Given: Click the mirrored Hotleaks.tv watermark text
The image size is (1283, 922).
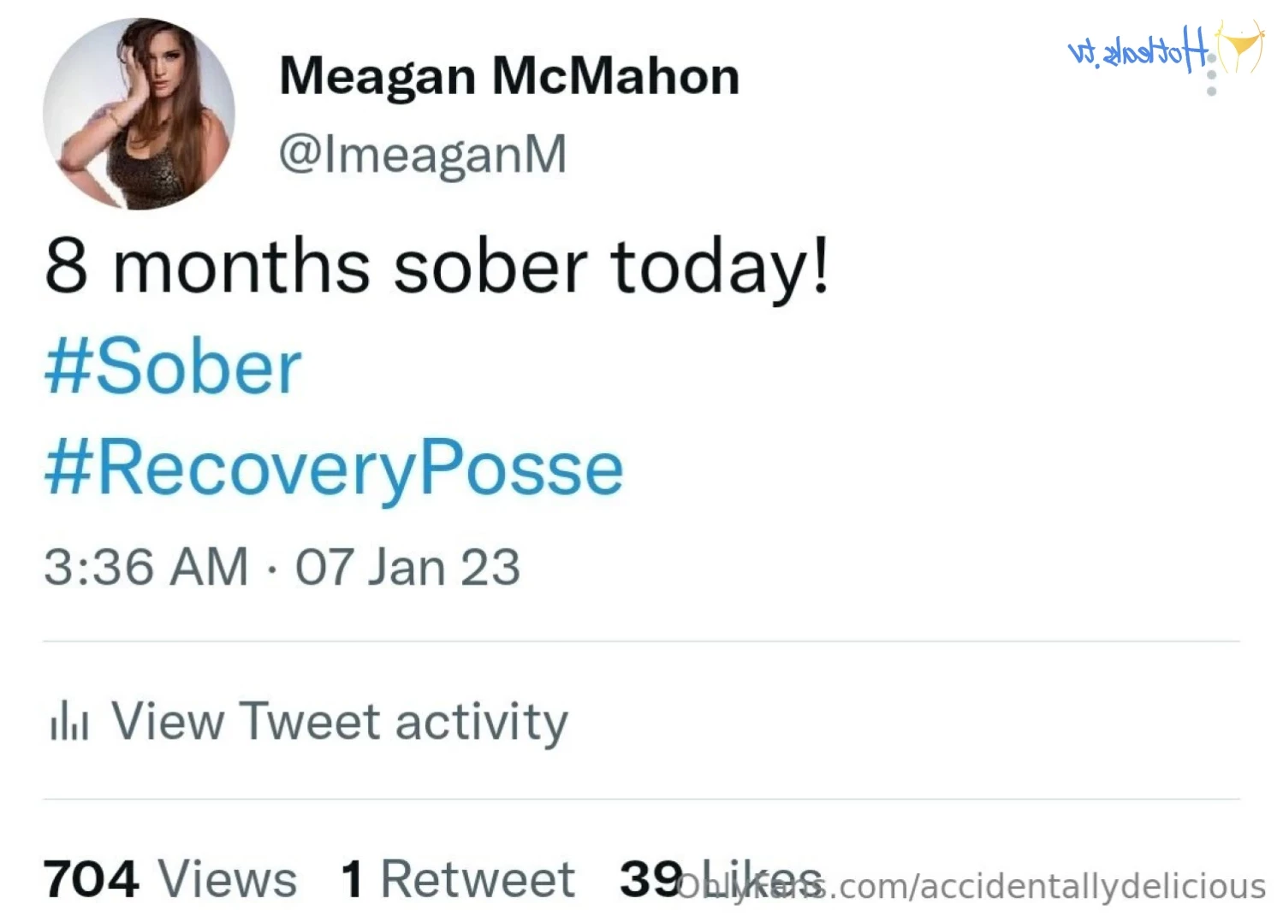Looking at the screenshot, I should 1138,50.
